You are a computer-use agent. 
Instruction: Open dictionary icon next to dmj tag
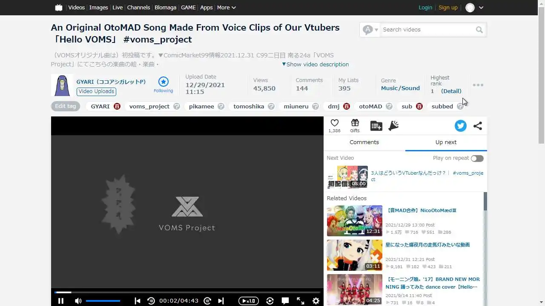[347, 106]
